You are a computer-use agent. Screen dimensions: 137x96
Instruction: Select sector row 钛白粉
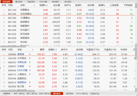pos(68,42)
